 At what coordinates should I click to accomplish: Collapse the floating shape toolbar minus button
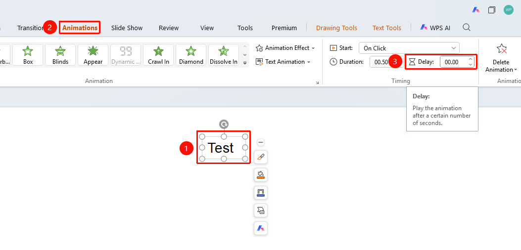tap(261, 142)
